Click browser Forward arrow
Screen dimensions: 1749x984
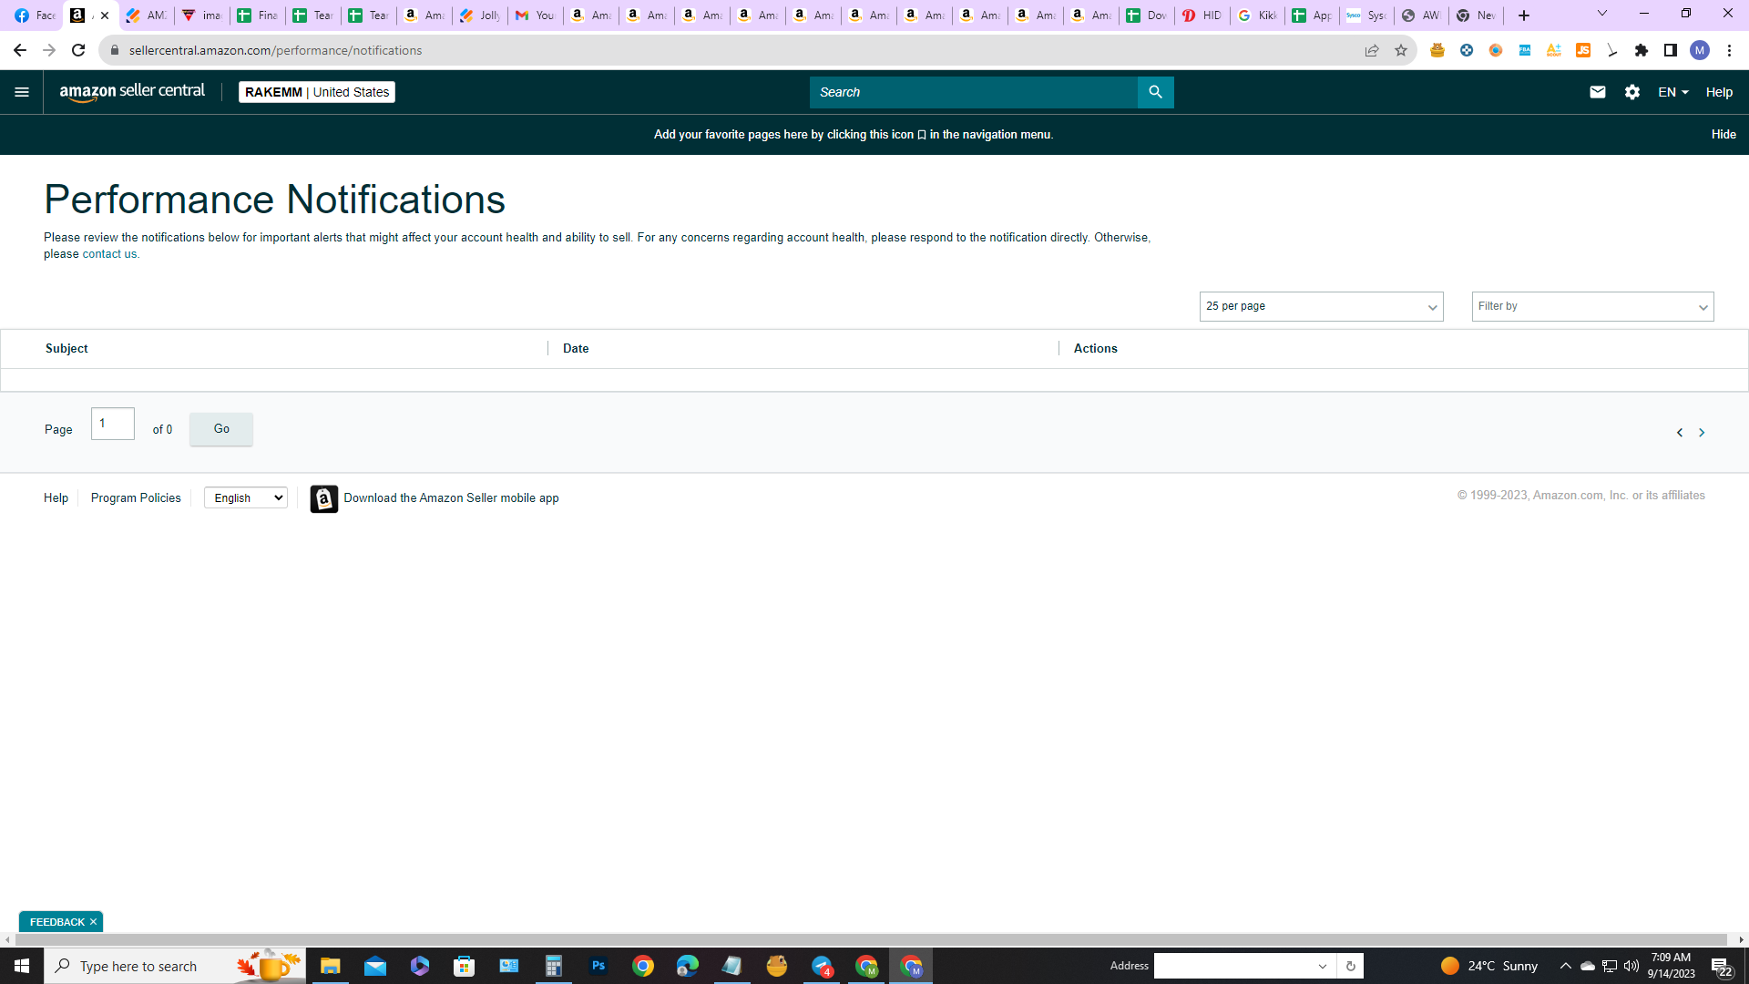(x=49, y=50)
